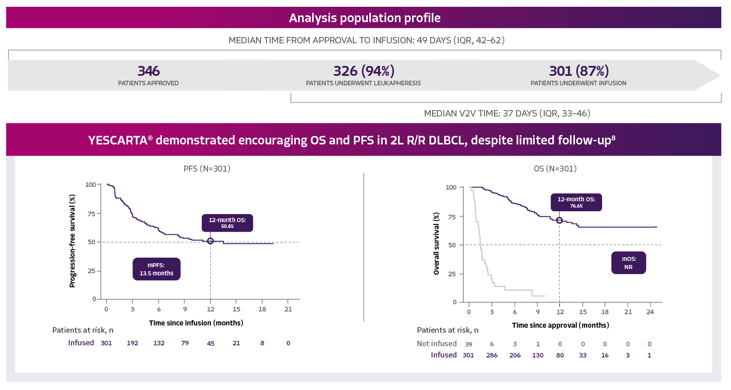Select at-risk value "80"
The image size is (731, 390).
(560, 355)
